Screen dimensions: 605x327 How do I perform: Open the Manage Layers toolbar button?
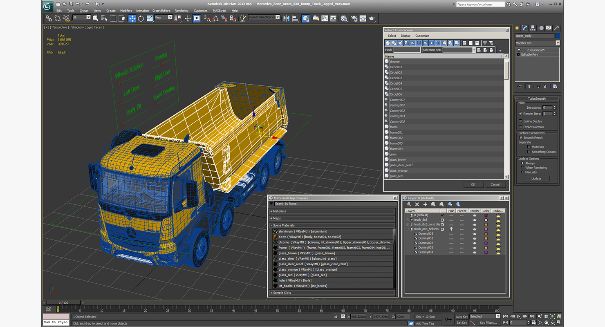pos(305,18)
